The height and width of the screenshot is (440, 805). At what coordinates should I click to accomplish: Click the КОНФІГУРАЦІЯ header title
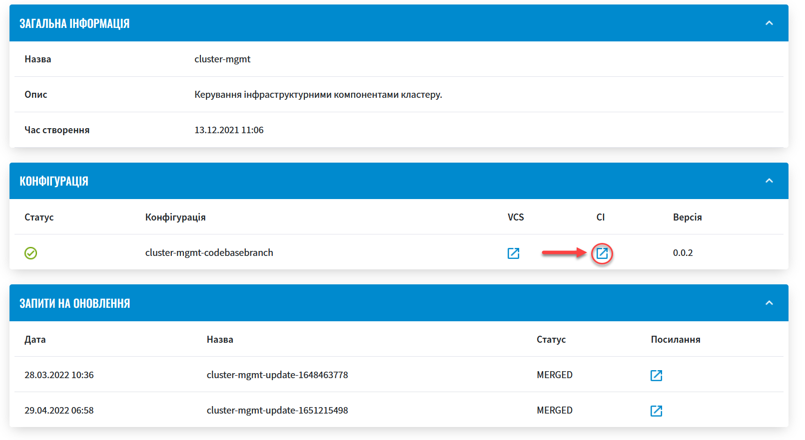[54, 181]
